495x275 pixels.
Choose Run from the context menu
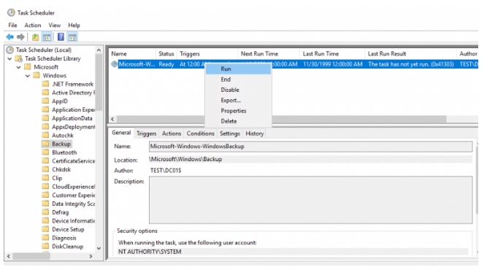[238, 69]
